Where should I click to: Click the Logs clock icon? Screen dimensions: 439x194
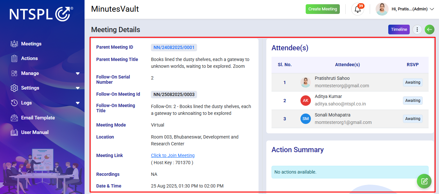14,103
